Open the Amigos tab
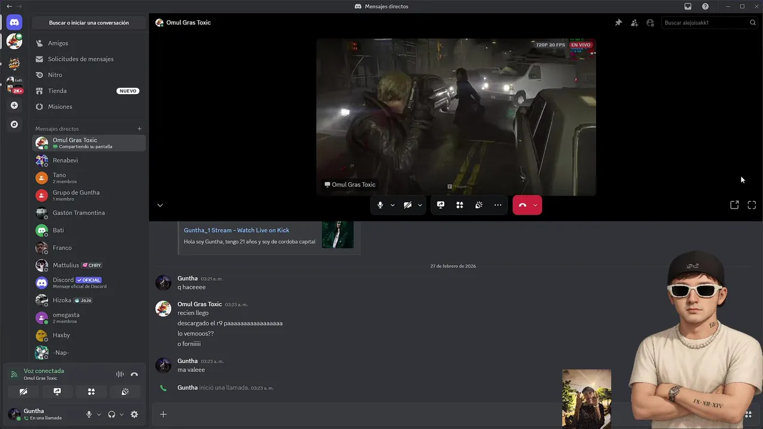763x429 pixels. pyautogui.click(x=89, y=43)
